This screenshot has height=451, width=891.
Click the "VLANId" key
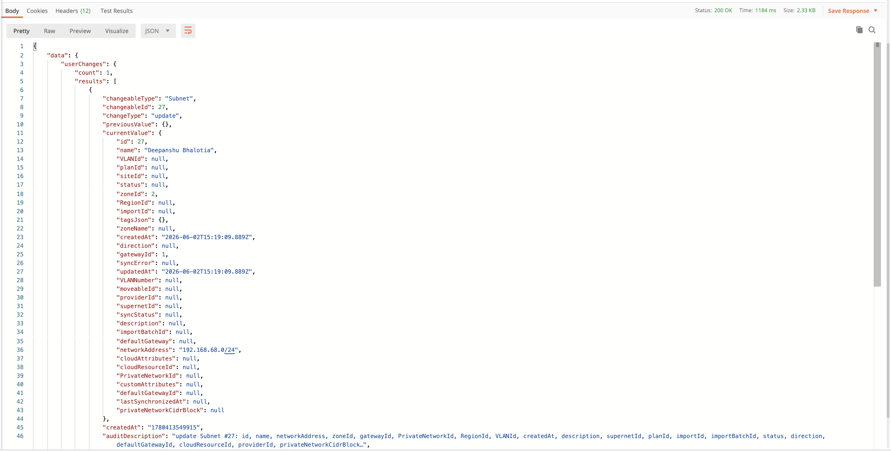click(x=130, y=159)
